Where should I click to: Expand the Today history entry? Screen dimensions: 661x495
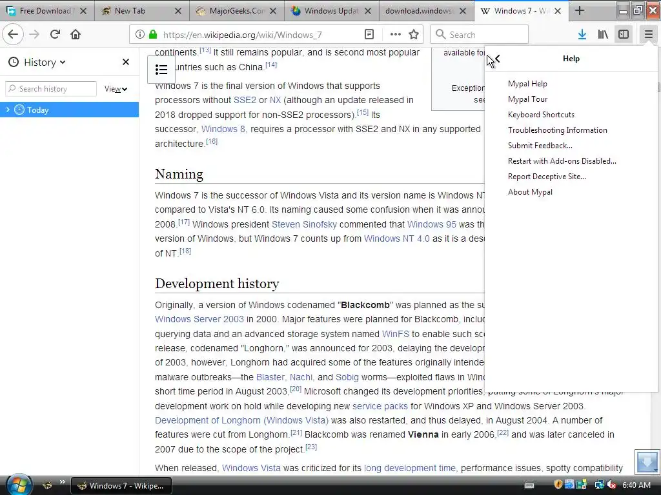click(x=8, y=110)
